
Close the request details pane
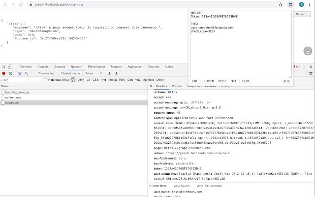[x=151, y=86]
